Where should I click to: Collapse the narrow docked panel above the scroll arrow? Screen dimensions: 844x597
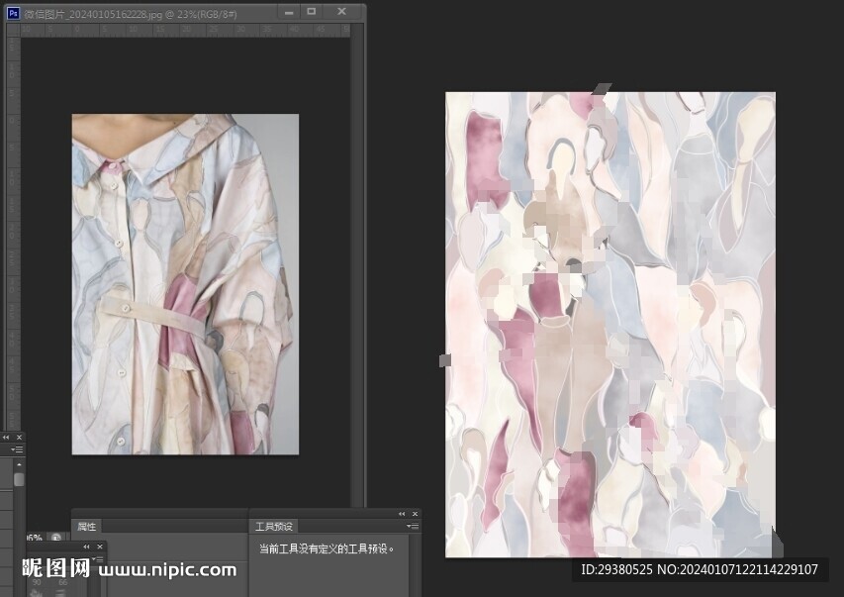tap(7, 437)
